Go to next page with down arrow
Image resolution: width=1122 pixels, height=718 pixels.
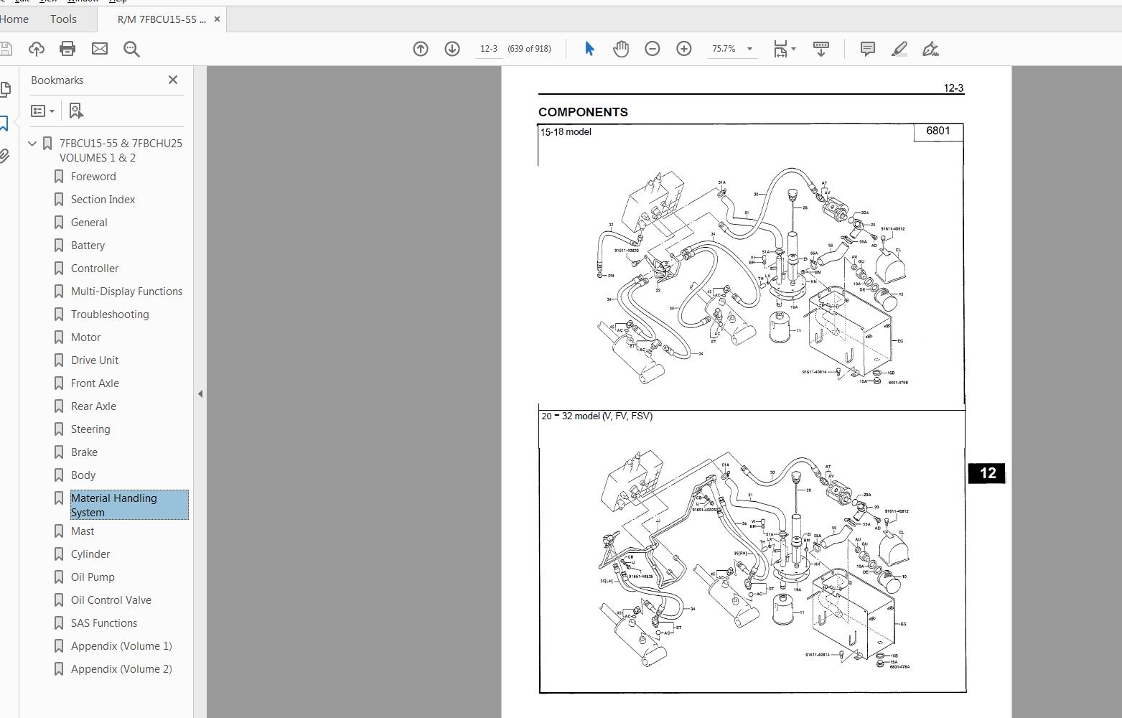coord(452,49)
